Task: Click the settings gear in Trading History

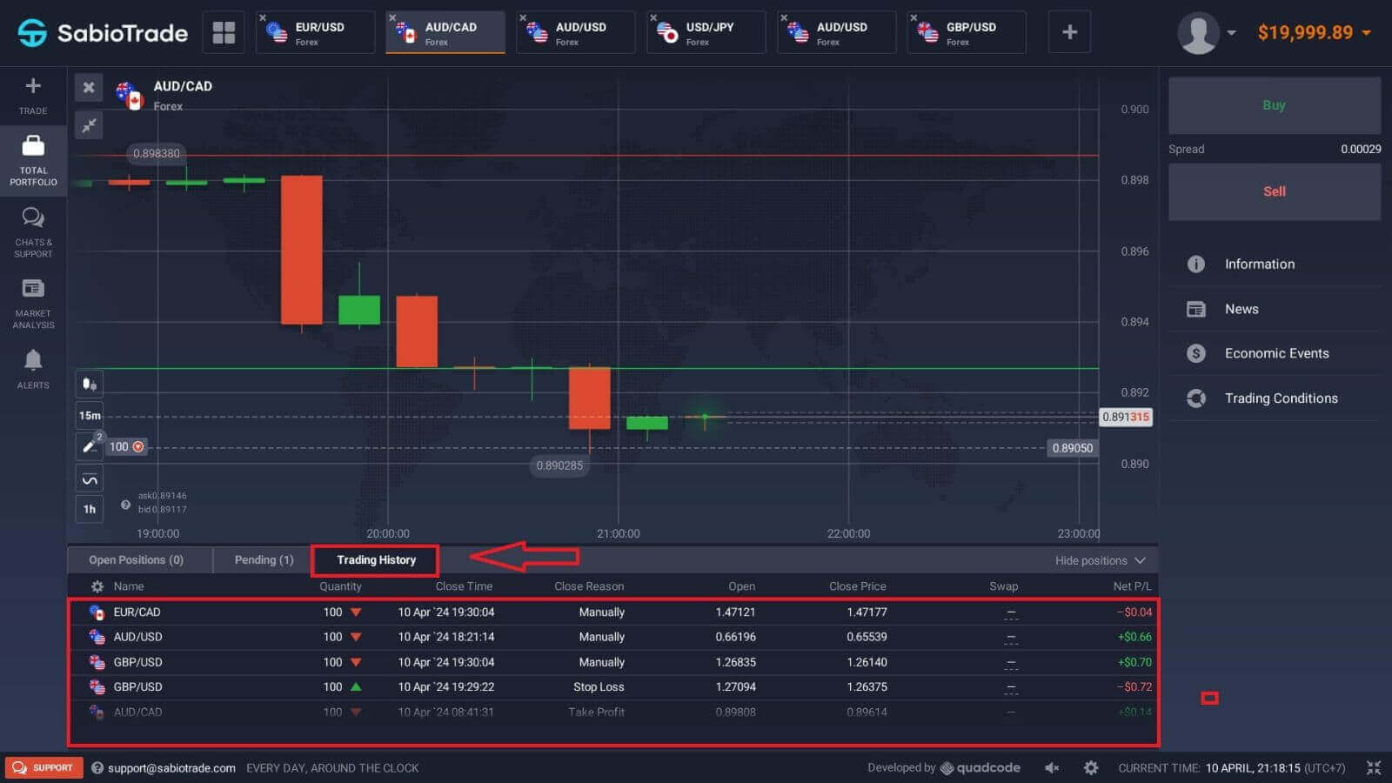Action: pyautogui.click(x=98, y=586)
